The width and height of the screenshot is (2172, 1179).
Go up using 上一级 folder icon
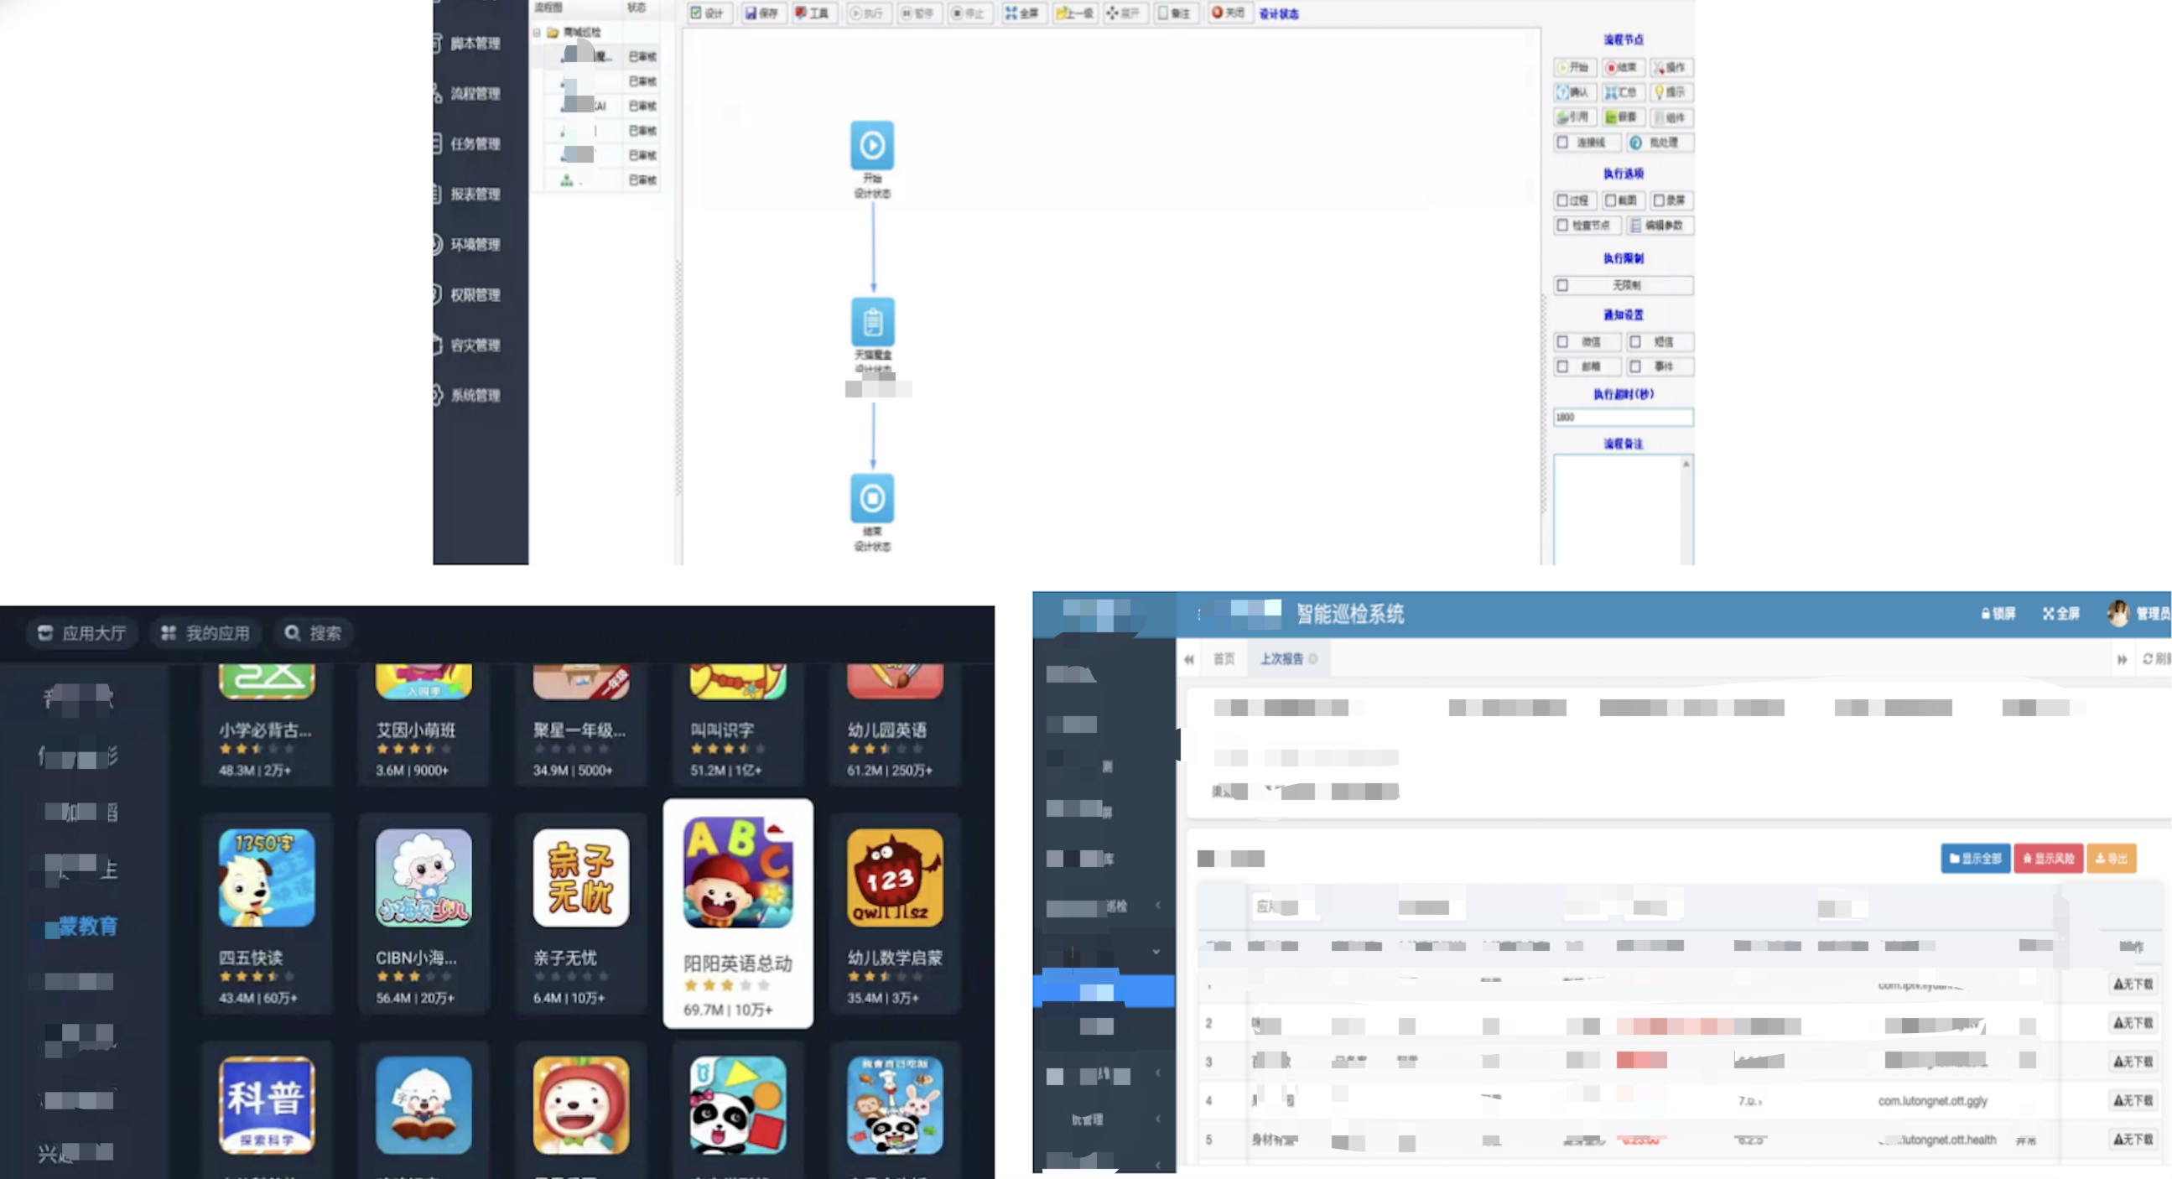[x=1074, y=13]
